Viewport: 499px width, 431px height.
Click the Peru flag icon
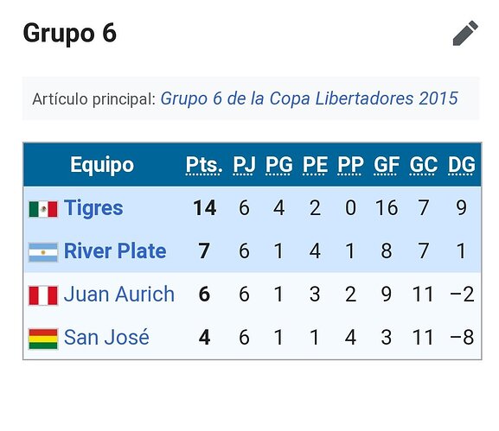coord(43,295)
